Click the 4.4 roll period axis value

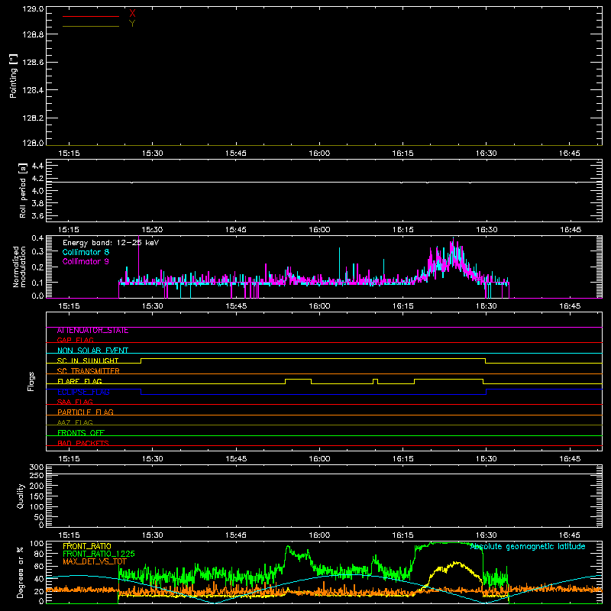point(37,166)
